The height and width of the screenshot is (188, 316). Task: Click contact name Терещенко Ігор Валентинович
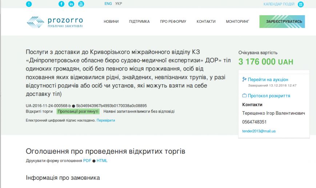(273, 113)
